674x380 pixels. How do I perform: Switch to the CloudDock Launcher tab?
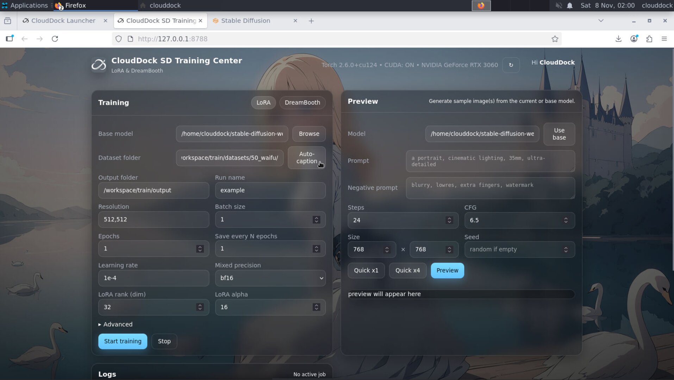coord(63,20)
